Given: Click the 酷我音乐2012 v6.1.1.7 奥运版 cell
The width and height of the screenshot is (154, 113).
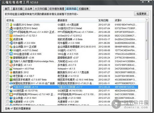Looking at the screenshot, I should 73,72.
